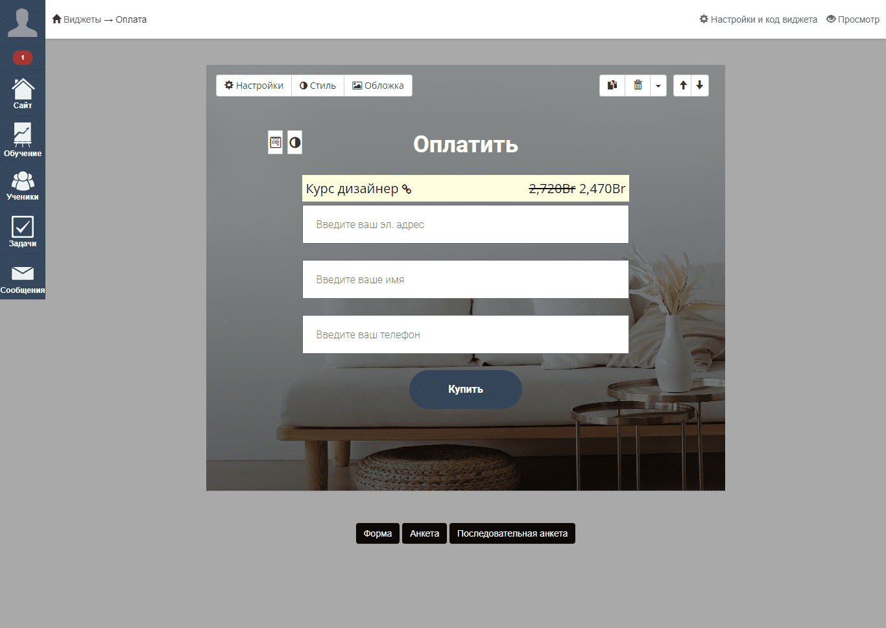Open the Обложка cover settings

(x=378, y=86)
